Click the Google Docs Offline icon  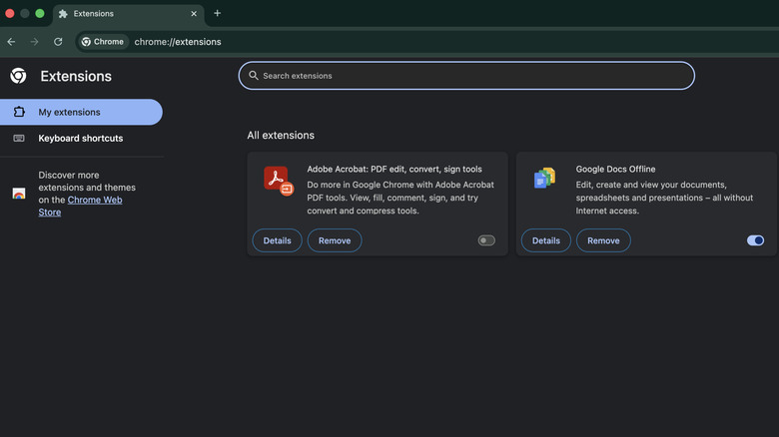click(x=544, y=178)
